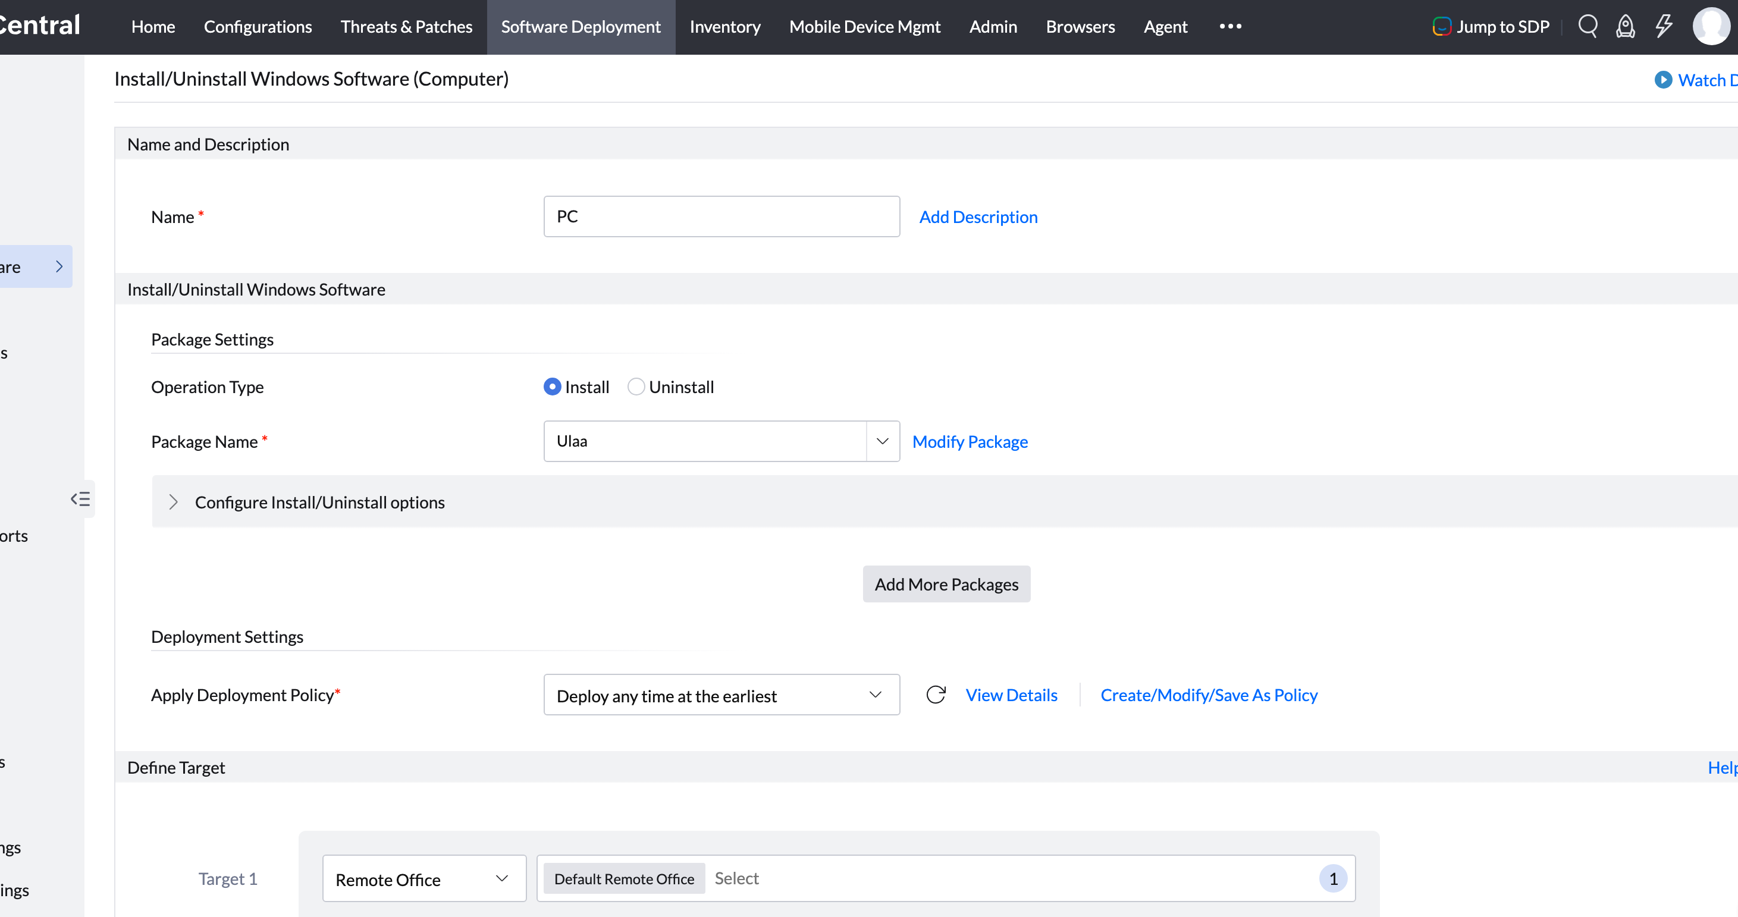Select the Uninstall operation type

coord(636,387)
